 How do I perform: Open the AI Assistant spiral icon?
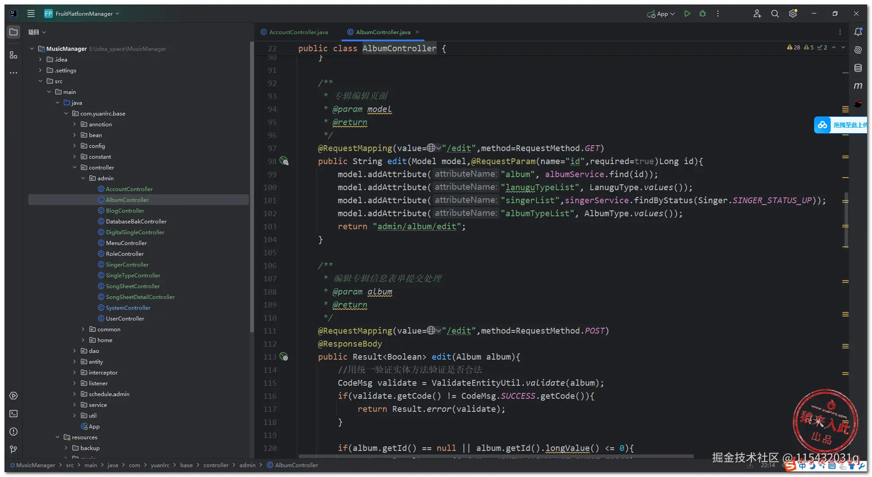pyautogui.click(x=858, y=50)
